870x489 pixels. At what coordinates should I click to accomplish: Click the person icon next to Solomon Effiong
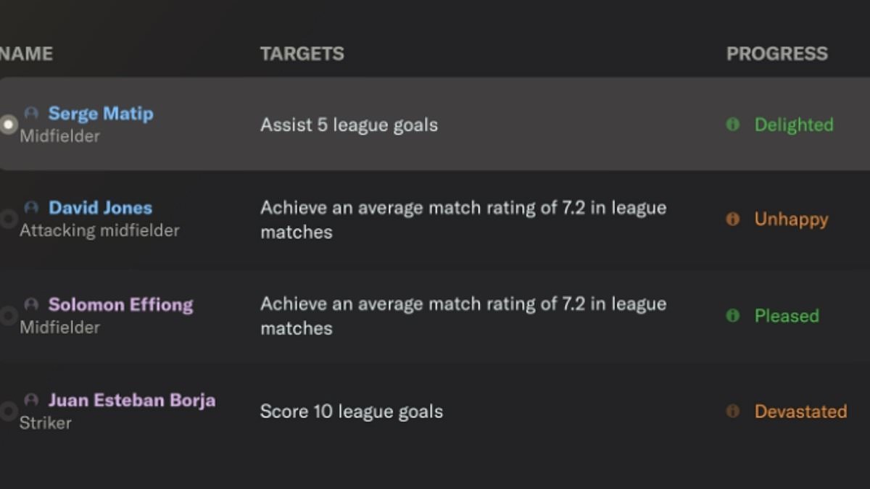(x=31, y=304)
